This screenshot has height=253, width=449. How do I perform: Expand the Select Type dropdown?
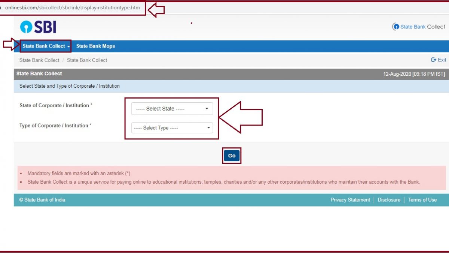tap(172, 128)
